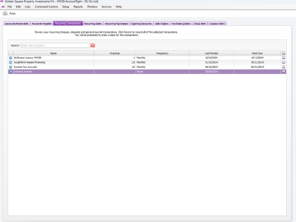Click the Print toolbar icon
Viewport: 296px width, 222px height.
click(x=5, y=14)
